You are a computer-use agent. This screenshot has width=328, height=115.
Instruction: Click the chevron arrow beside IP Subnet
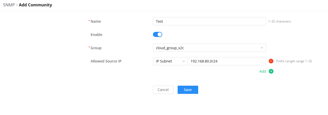184,61
